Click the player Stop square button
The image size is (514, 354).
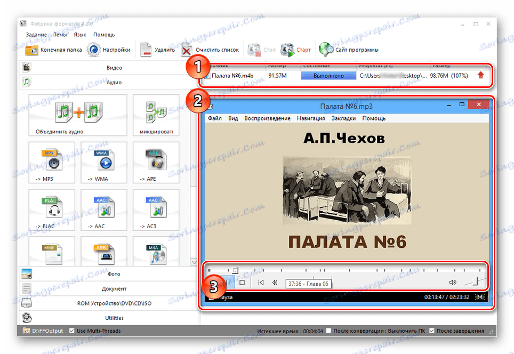coord(242,282)
